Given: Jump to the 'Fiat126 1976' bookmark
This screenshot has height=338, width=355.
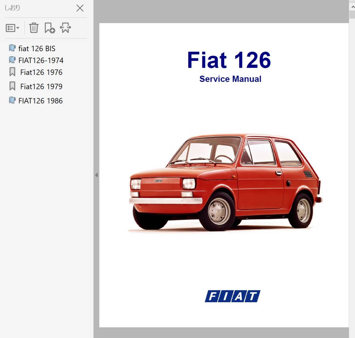Looking at the screenshot, I should pyautogui.click(x=41, y=72).
